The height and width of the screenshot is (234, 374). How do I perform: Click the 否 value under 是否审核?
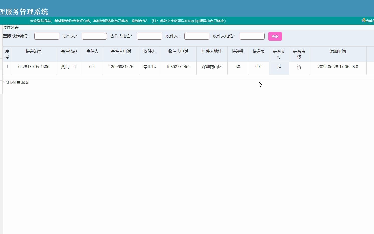tap(299, 67)
